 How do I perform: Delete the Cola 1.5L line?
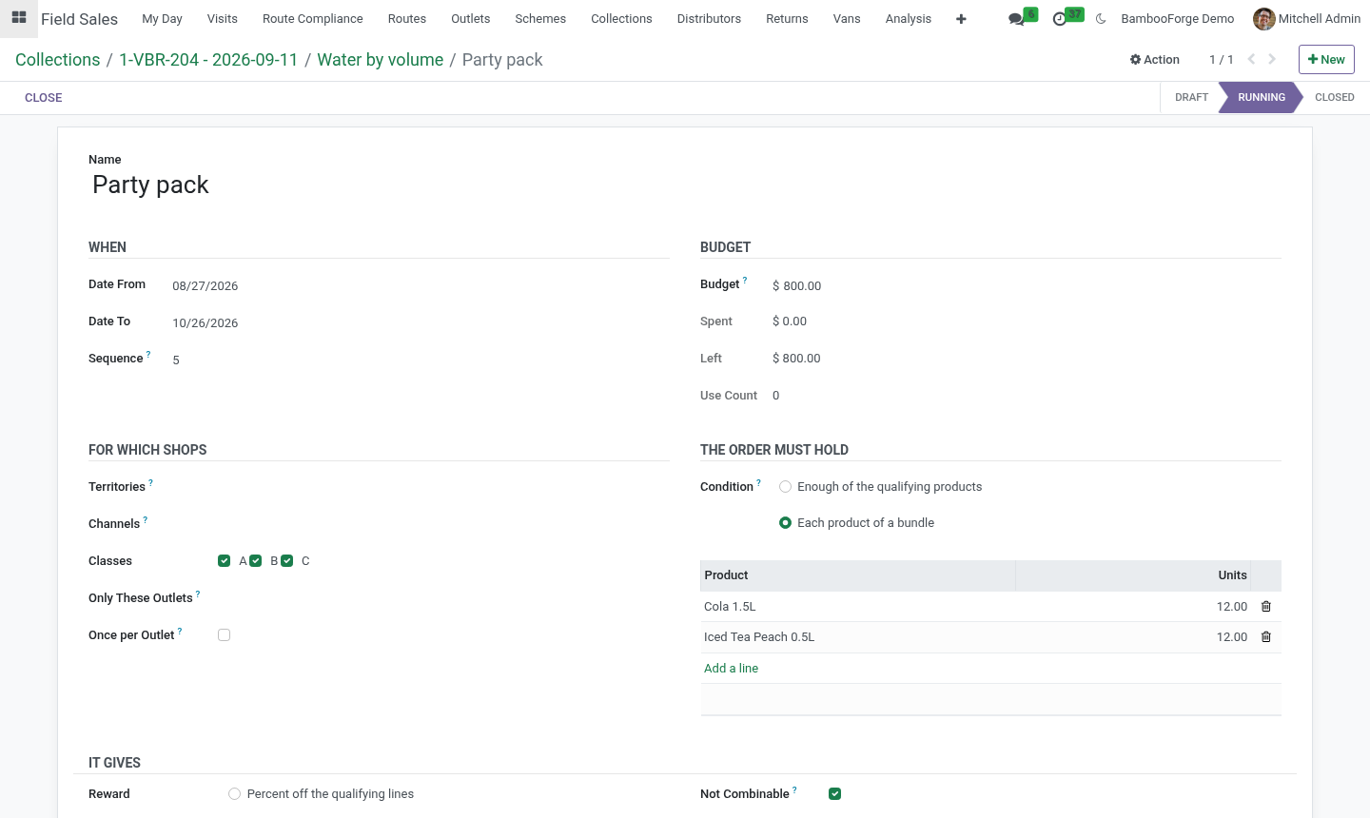(x=1266, y=607)
